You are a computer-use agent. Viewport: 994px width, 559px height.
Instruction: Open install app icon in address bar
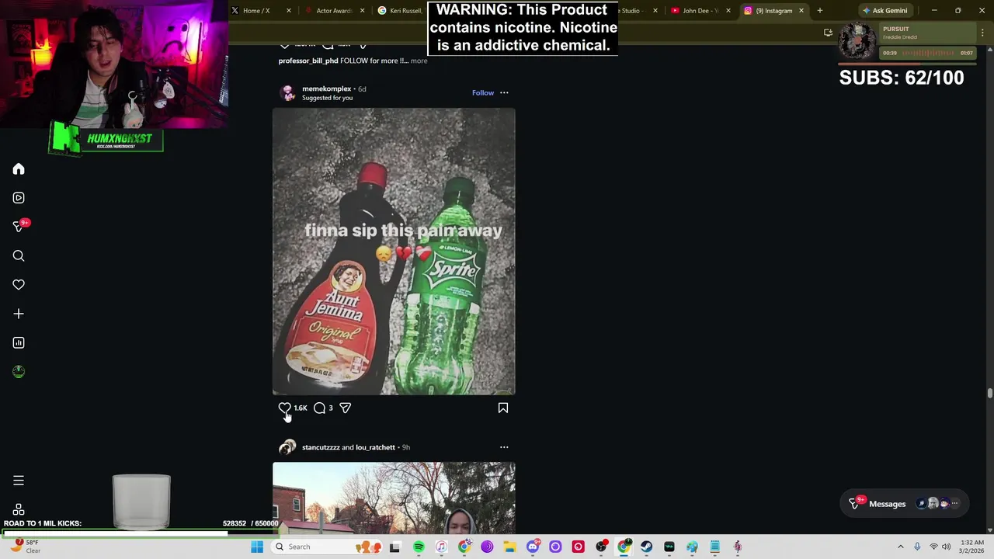click(828, 33)
